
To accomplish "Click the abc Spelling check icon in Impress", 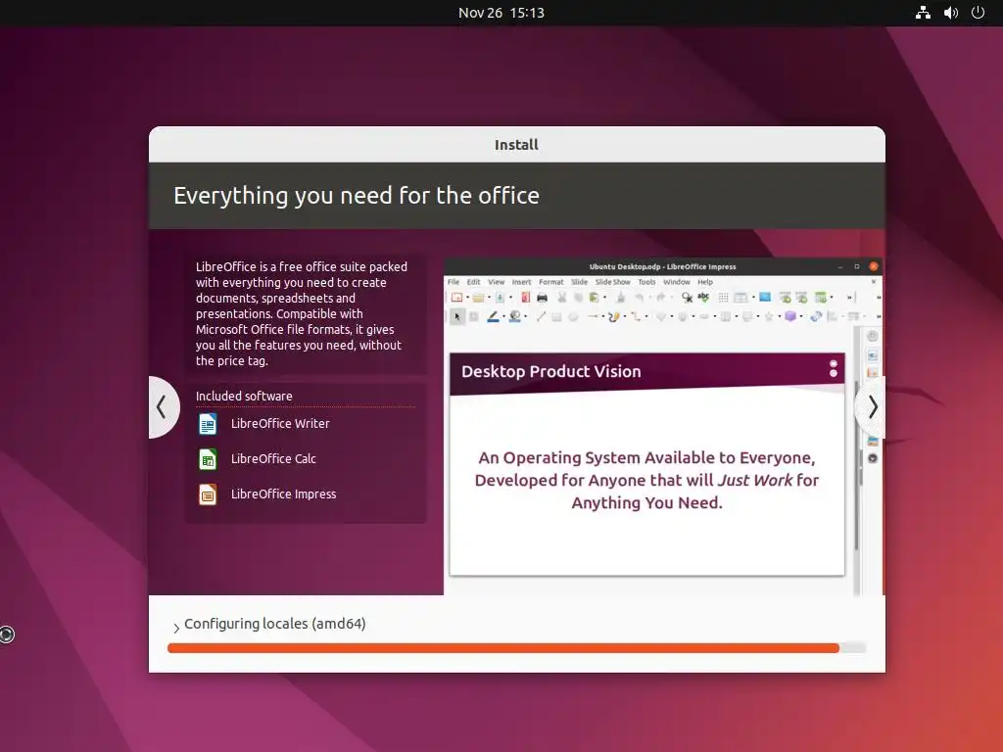I will pos(703,297).
